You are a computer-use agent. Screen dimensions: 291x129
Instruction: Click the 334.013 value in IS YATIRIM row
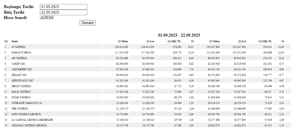click(268, 47)
